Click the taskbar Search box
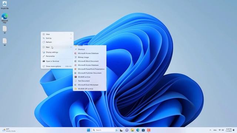 coord(105,130)
